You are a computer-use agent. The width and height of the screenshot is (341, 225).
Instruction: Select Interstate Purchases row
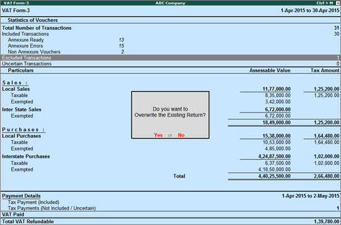click(x=170, y=156)
